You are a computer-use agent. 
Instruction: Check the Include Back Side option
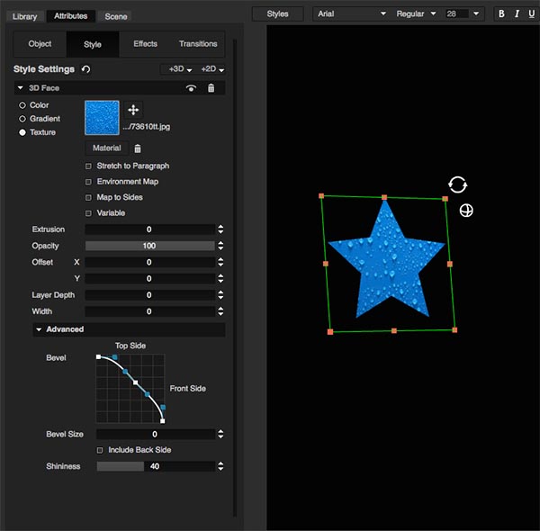tap(100, 450)
